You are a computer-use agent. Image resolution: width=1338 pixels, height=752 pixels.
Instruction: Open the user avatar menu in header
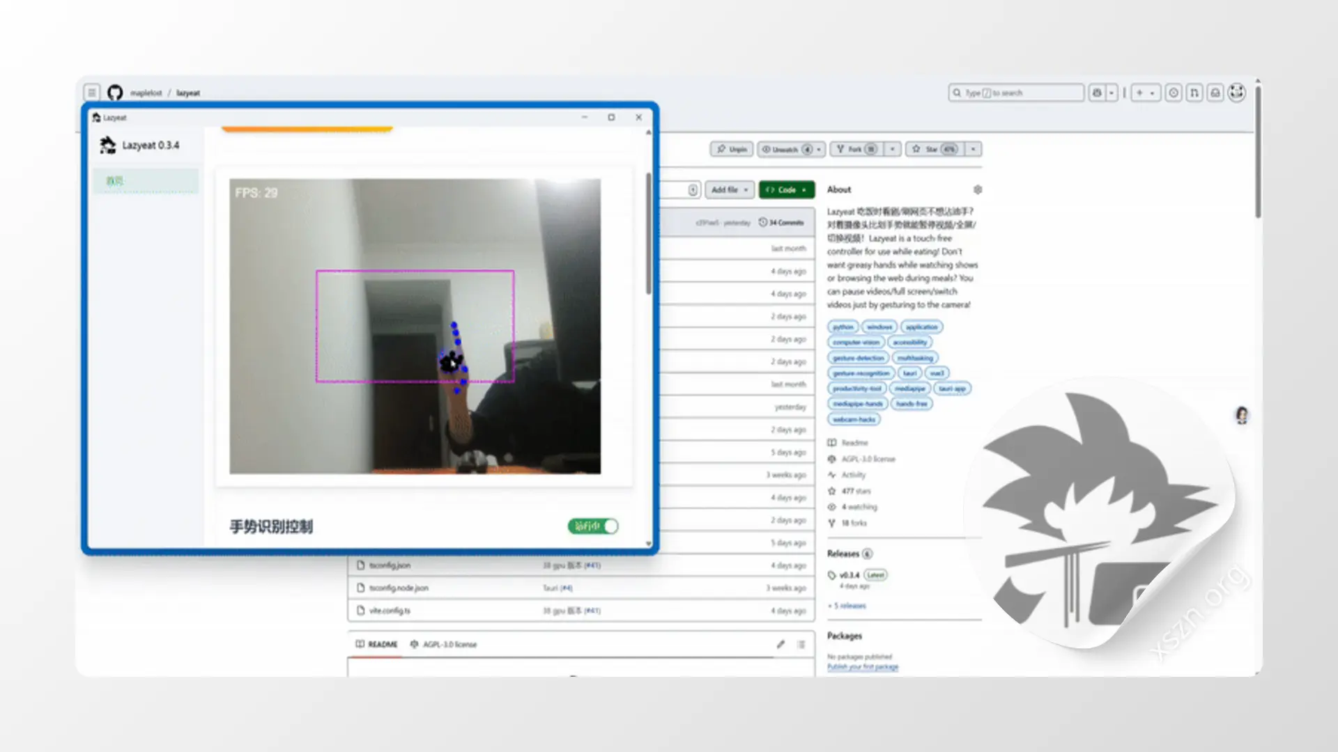point(1237,93)
